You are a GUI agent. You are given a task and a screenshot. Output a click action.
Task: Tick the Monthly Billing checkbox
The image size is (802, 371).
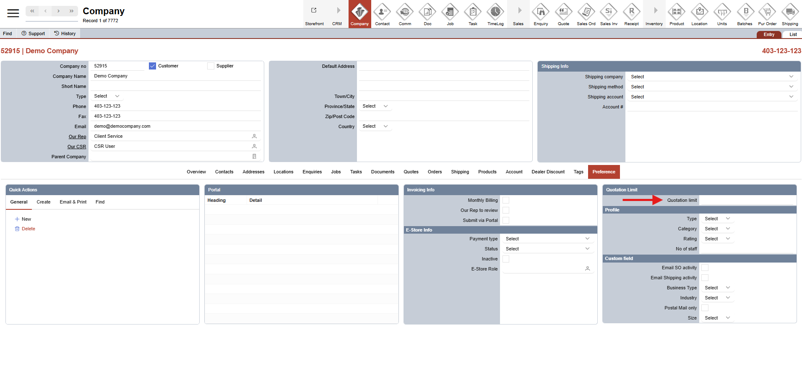point(506,201)
